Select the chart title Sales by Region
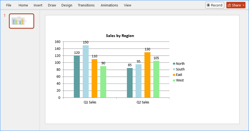The width and height of the screenshot is (249, 131). tap(120, 36)
